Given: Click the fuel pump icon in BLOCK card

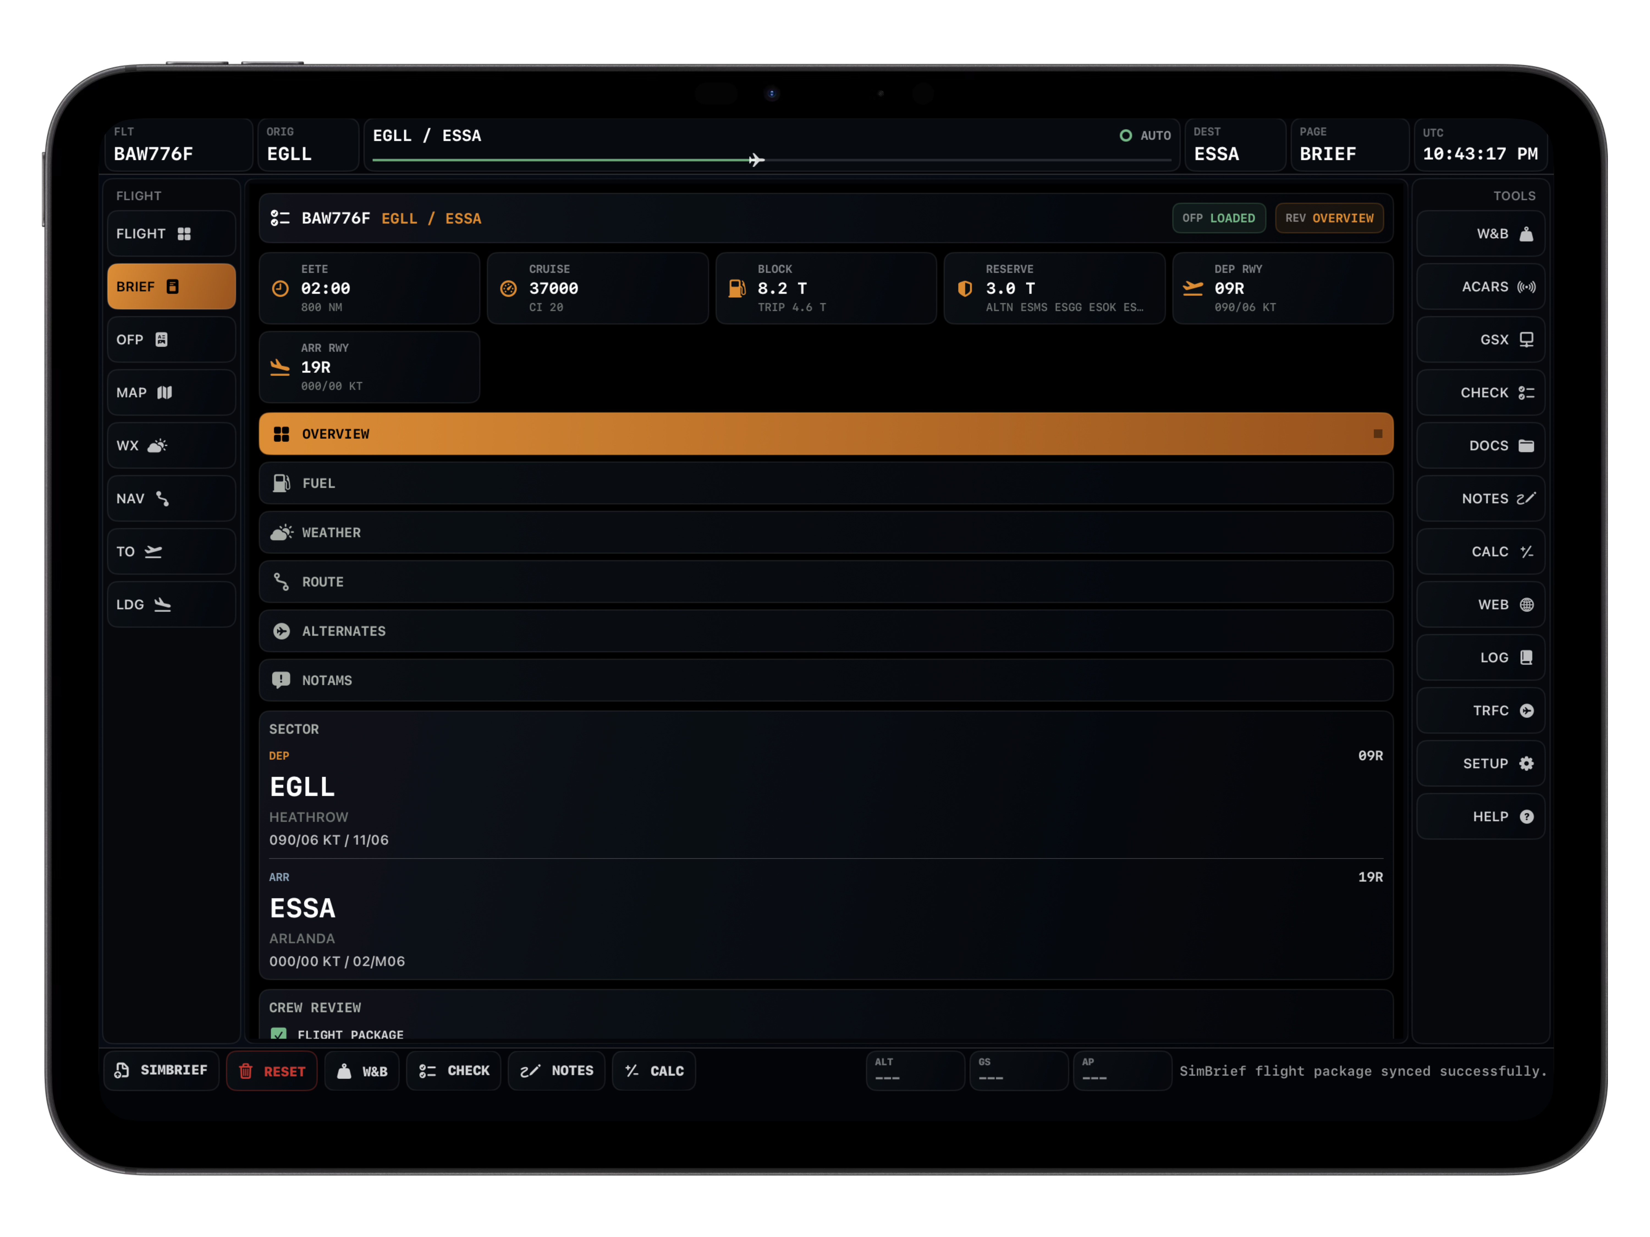Looking at the screenshot, I should point(737,289).
